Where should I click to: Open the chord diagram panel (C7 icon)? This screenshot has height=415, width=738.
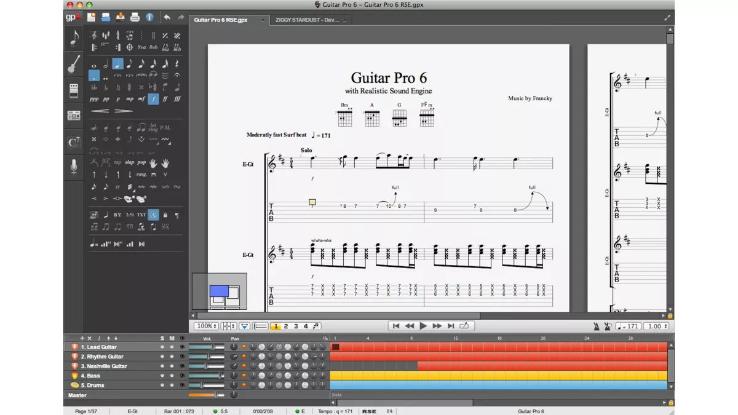coord(74,142)
